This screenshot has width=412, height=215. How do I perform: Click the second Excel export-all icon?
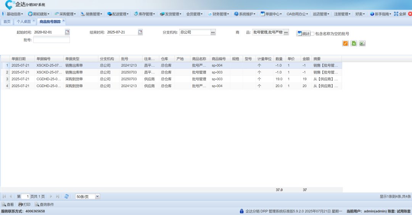(362, 44)
